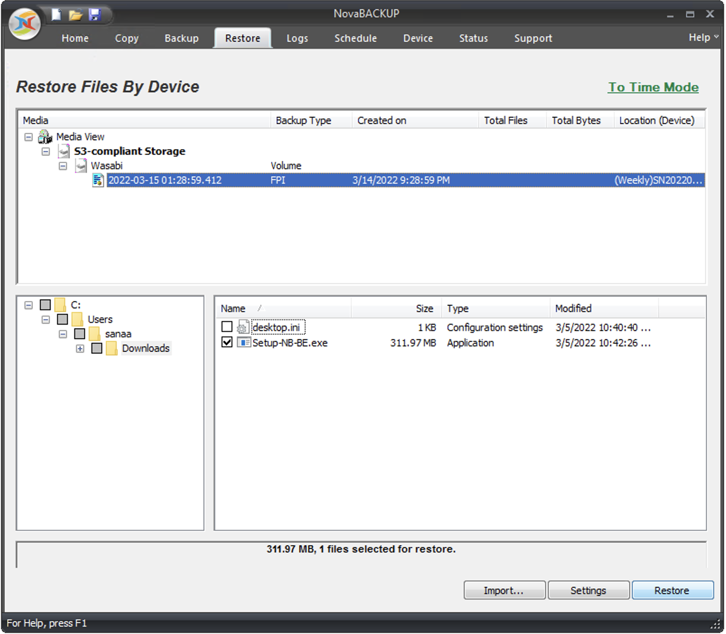Toggle the Downloads folder checkbox
The height and width of the screenshot is (634, 726).
tap(97, 348)
